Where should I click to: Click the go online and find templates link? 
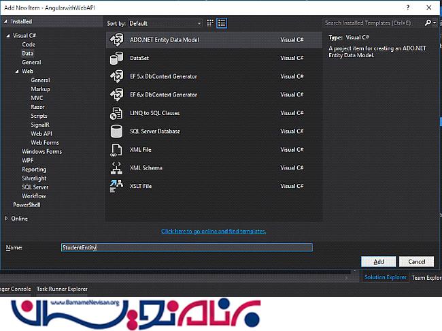click(214, 232)
